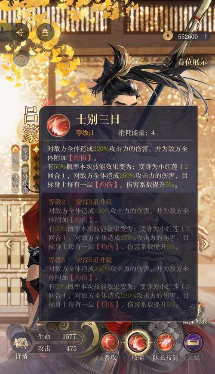Screen dimensions: 215x374
Task: Click the 破军 class tag
Action: coord(15,182)
